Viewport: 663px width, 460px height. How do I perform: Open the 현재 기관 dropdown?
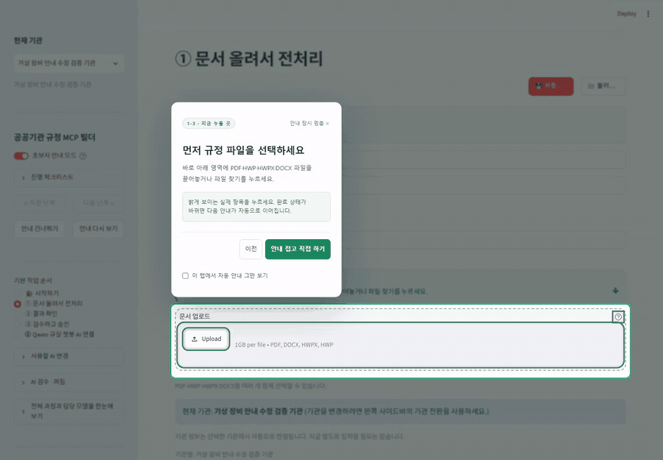tap(69, 63)
